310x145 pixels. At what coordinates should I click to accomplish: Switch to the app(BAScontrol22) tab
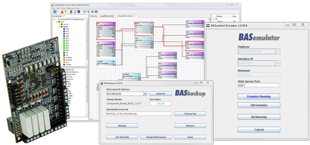[107, 16]
